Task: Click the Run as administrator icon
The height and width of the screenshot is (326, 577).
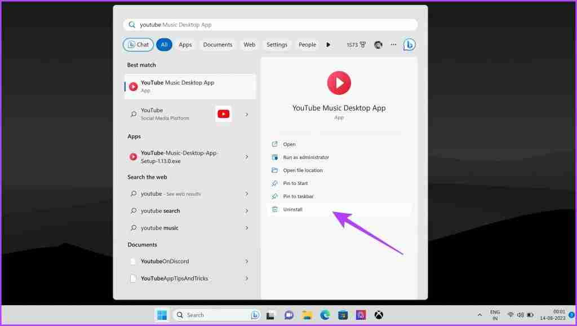Action: point(274,157)
